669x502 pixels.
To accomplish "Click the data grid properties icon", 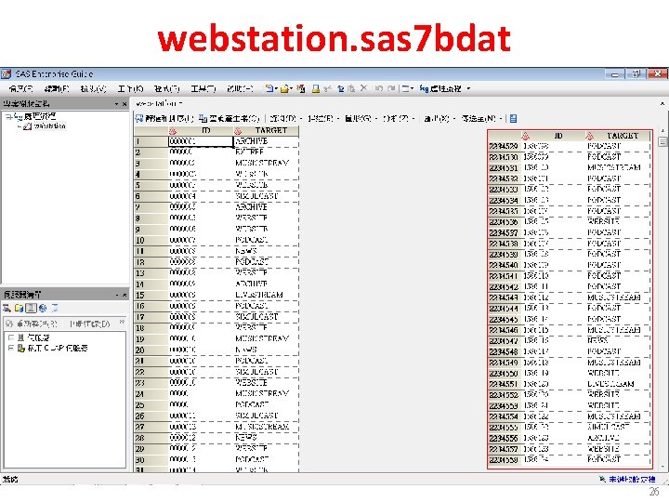I will [x=513, y=118].
